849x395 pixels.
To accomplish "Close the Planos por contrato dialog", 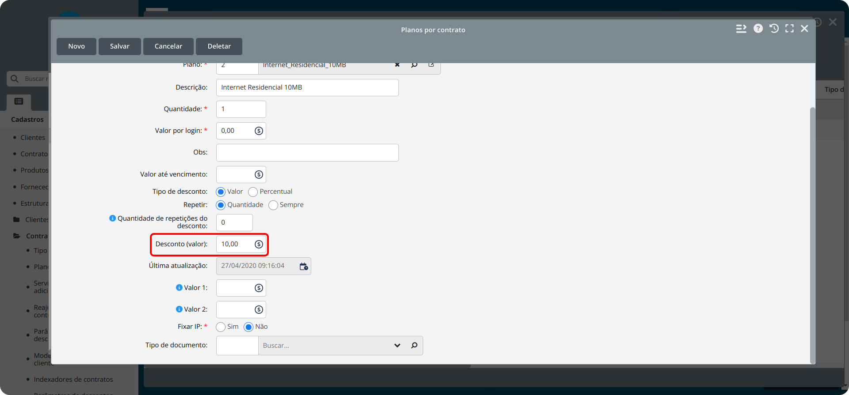I will [x=804, y=29].
